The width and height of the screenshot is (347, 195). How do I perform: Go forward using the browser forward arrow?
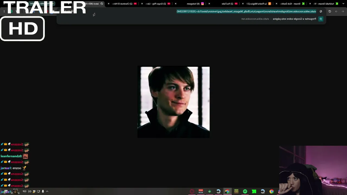(x=336, y=11)
